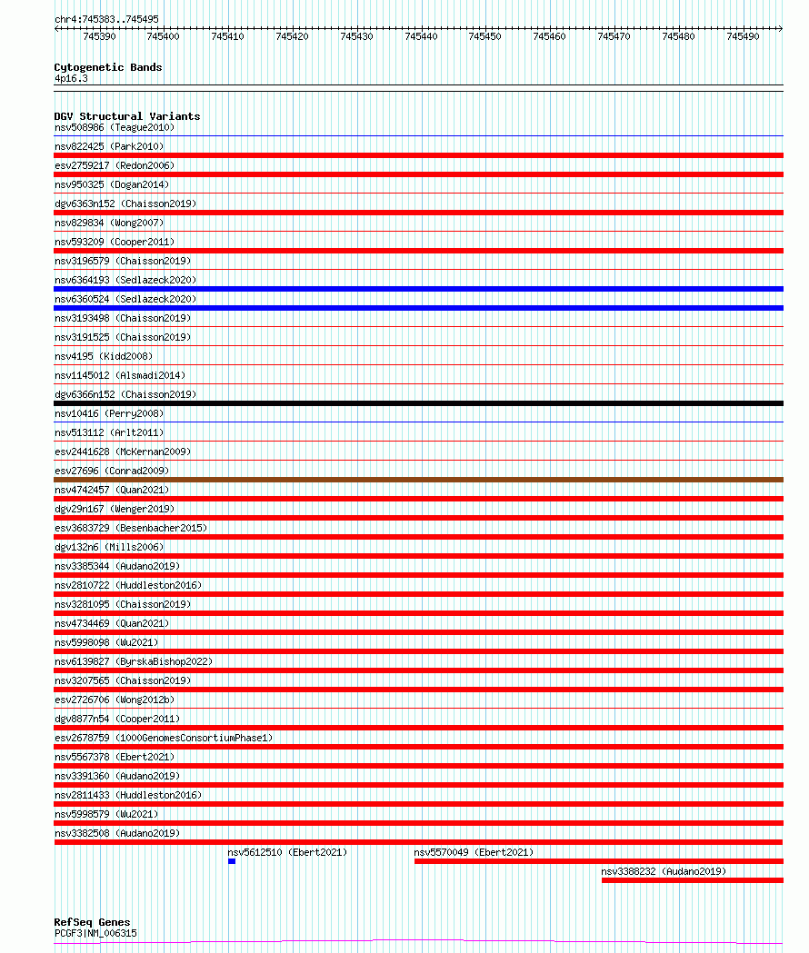The width and height of the screenshot is (809, 953).
Task: Open nsv4734469 (Quan2021) entry
Action: (x=112, y=623)
